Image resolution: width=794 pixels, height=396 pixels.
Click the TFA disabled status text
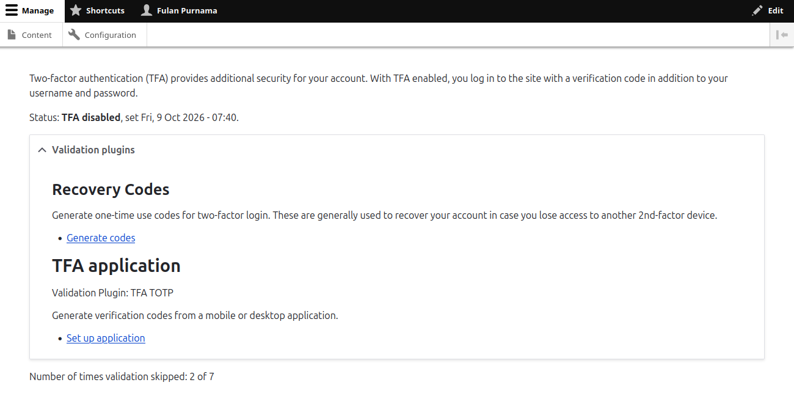(91, 117)
